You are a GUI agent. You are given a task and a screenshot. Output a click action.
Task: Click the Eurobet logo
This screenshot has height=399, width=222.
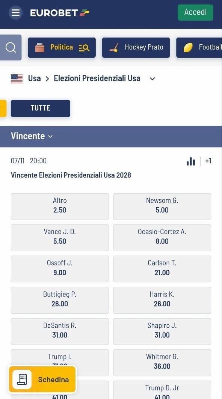pos(60,13)
